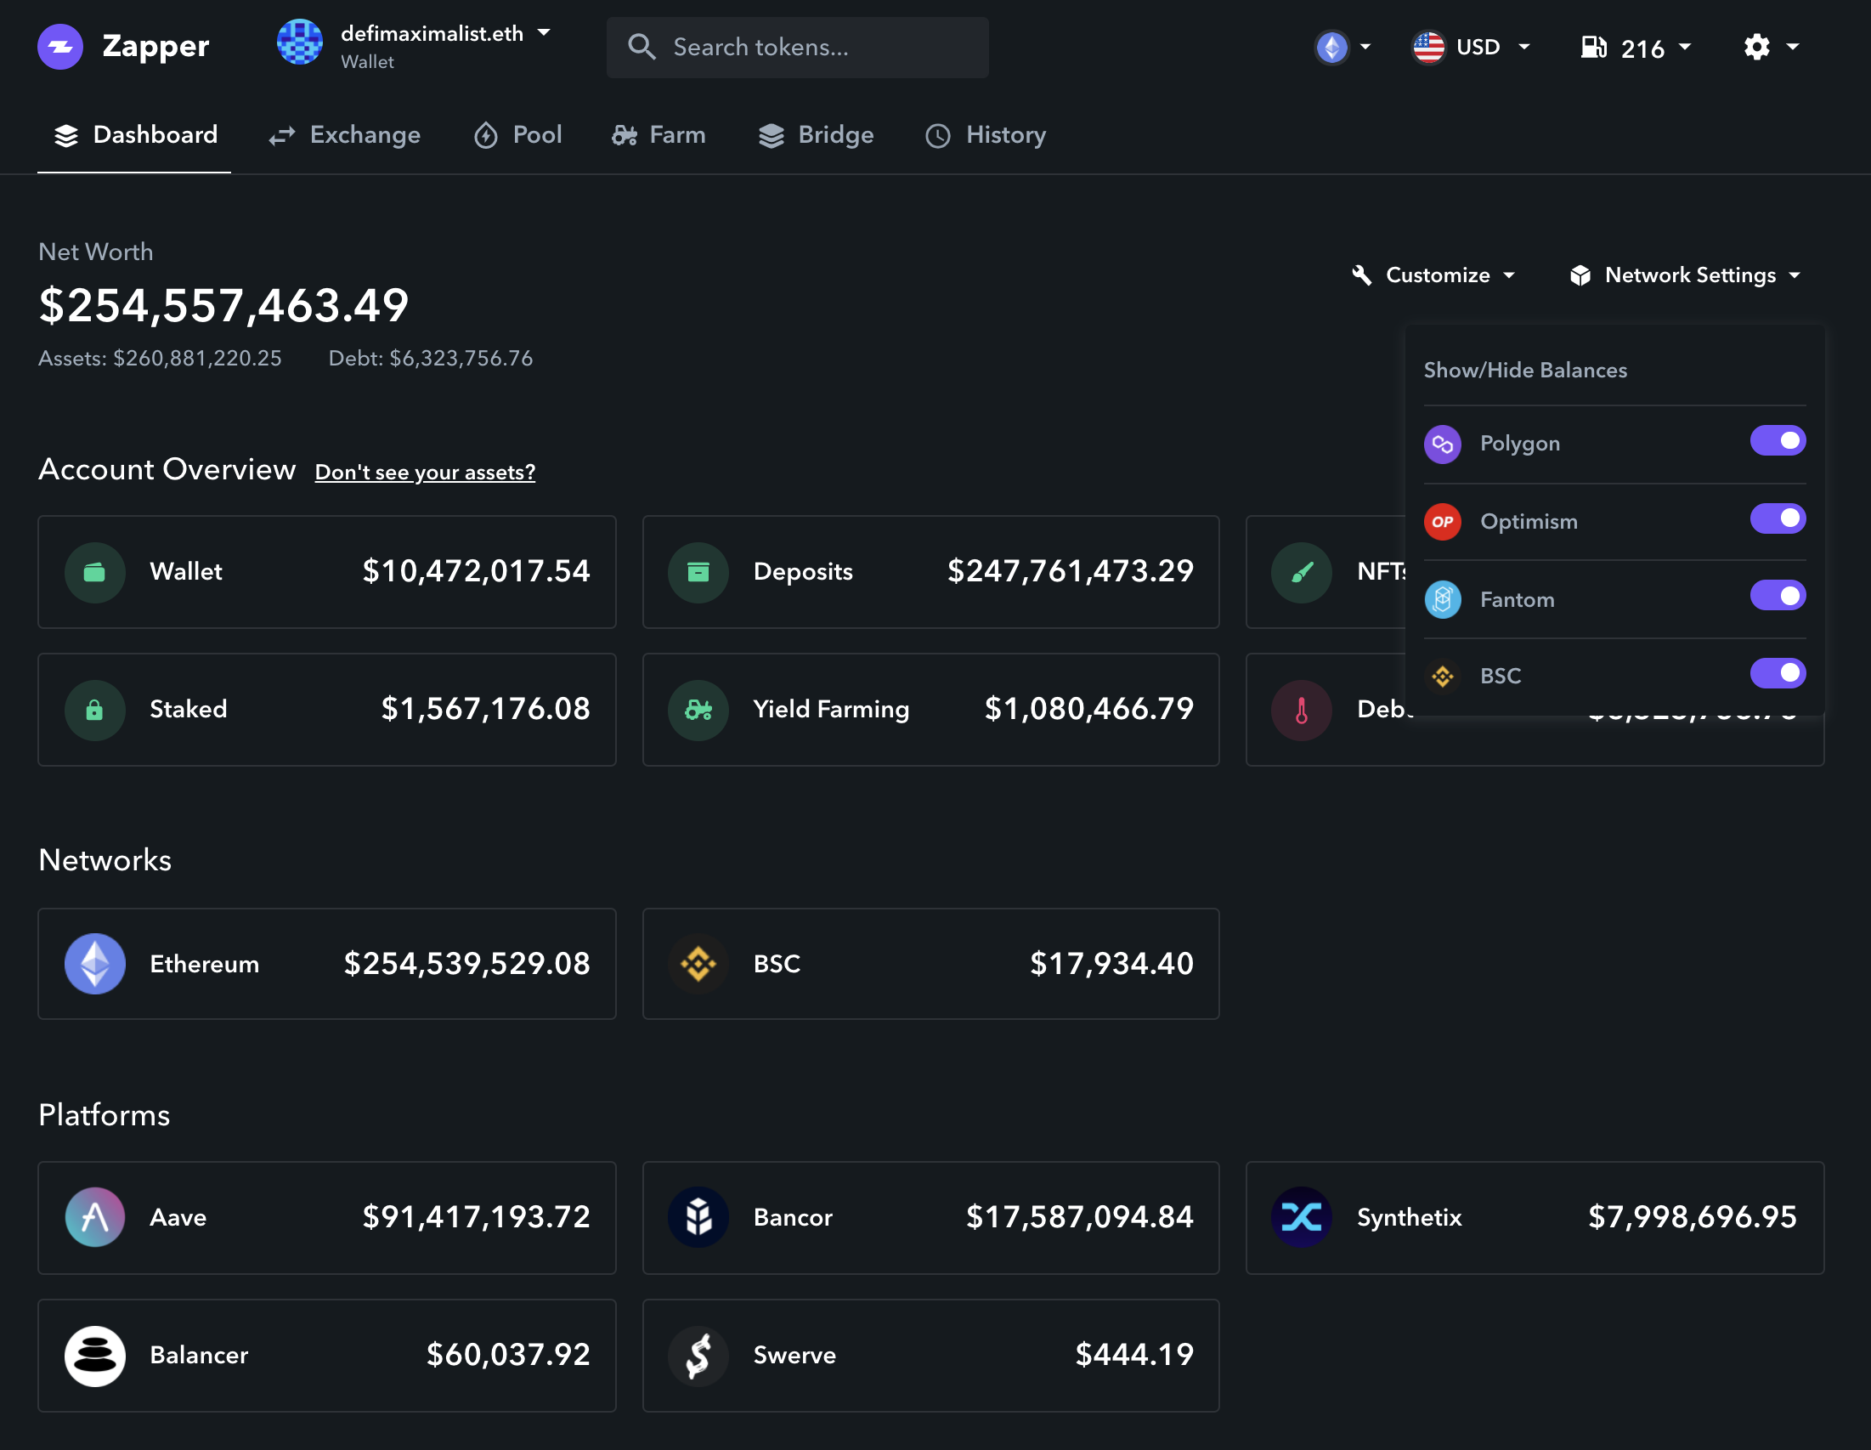Screen dimensions: 1871x1450
Task: Toggle Optimism balances off
Action: 1778,518
